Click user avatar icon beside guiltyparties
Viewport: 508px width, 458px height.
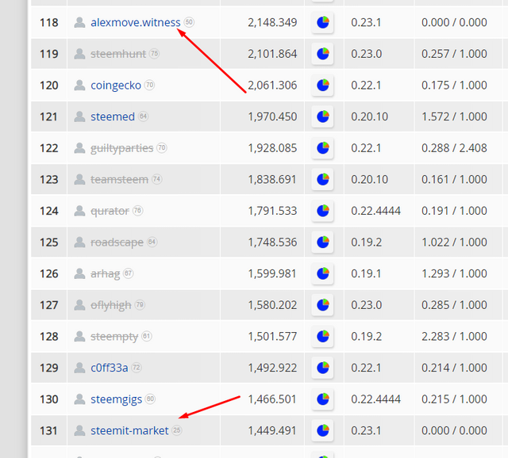click(x=79, y=148)
